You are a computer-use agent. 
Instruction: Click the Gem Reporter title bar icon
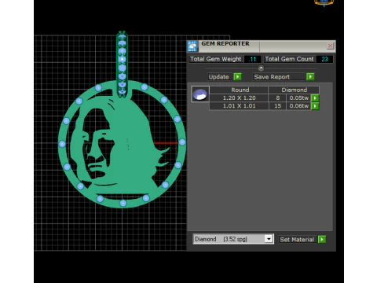pos(192,46)
